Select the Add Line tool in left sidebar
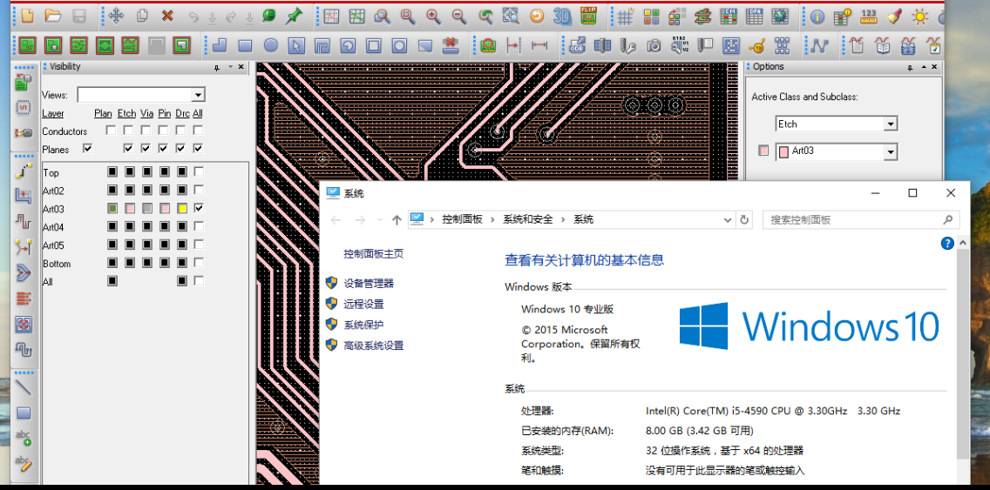 [x=24, y=387]
